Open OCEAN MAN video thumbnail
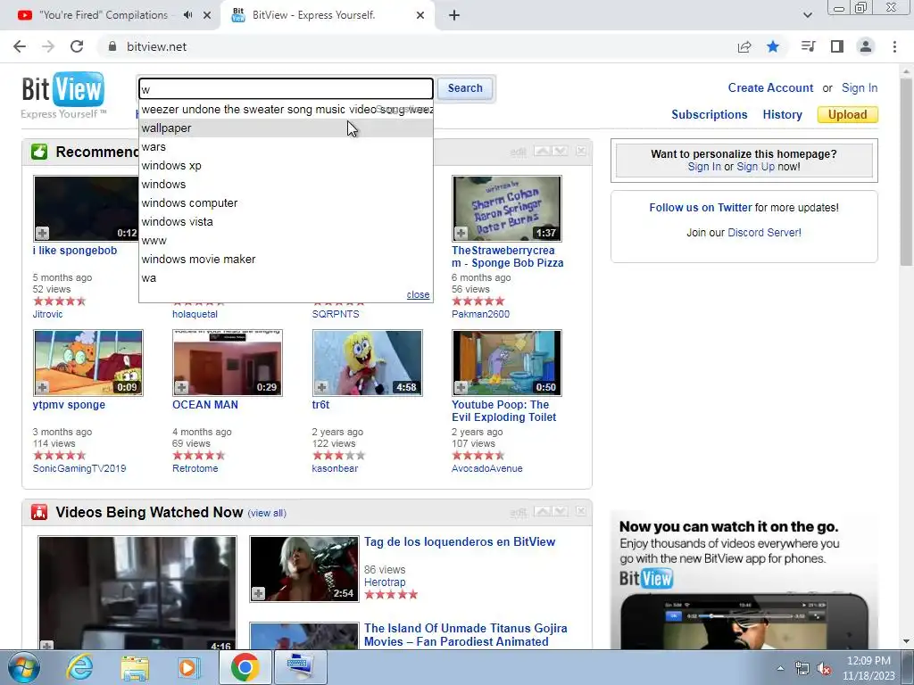Viewport: 914px width, 685px height. [x=228, y=363]
